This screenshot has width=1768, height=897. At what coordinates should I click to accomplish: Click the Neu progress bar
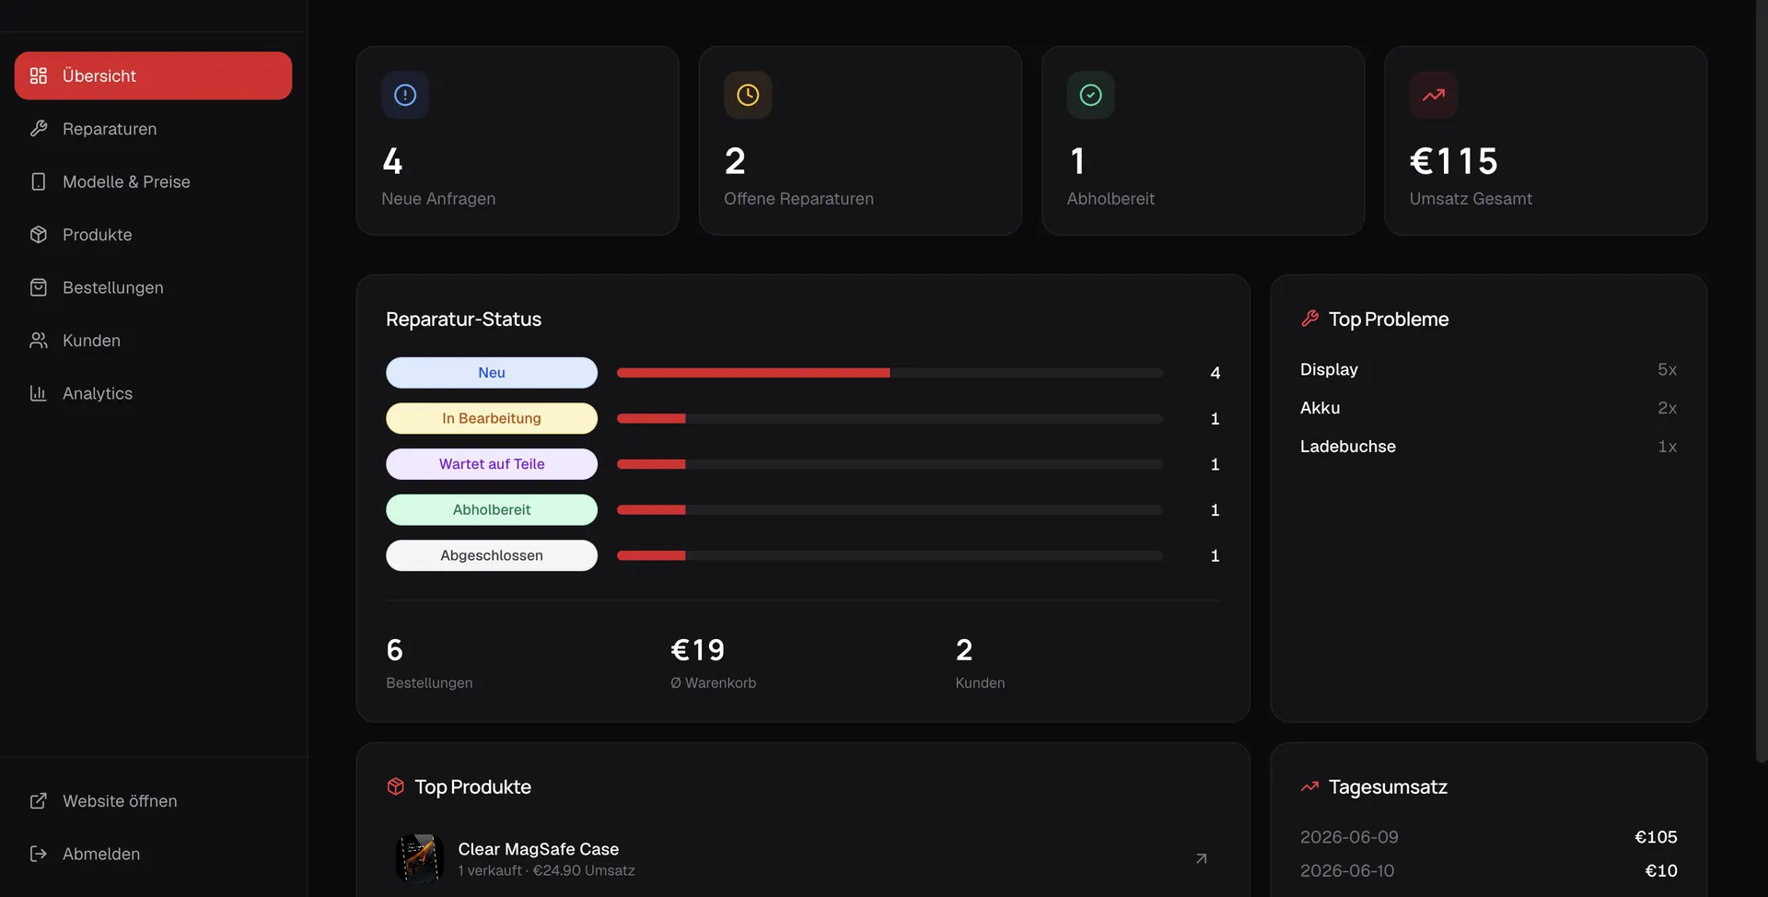[890, 373]
